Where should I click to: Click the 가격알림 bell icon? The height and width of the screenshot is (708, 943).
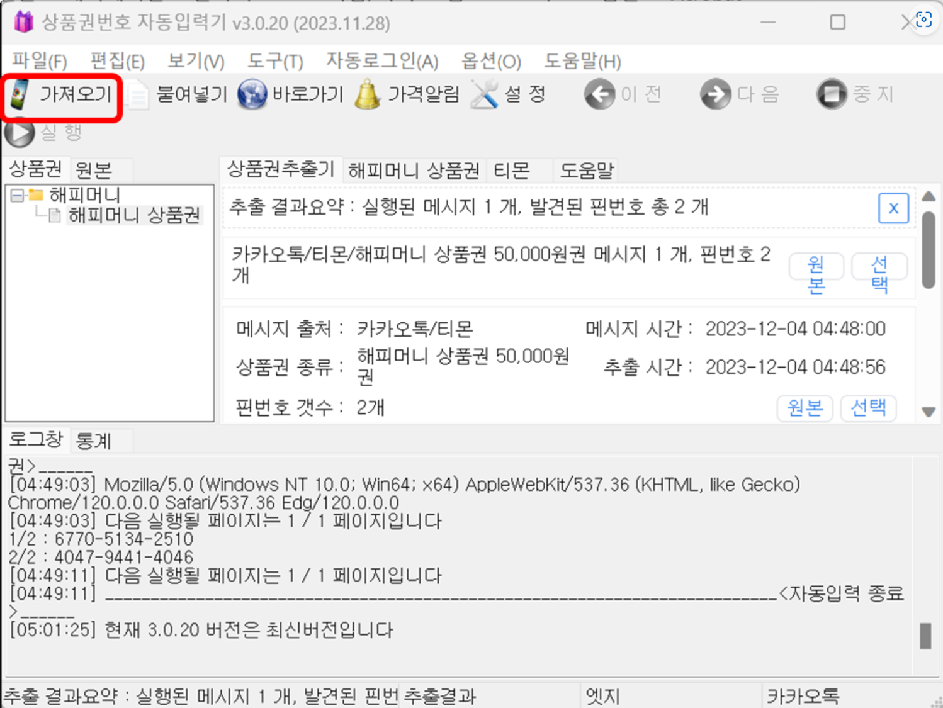[x=368, y=94]
